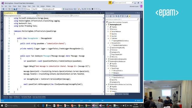The image size is (192, 108).
Task: Click the Visual Studio logo in title bar
Action: [2, 3]
